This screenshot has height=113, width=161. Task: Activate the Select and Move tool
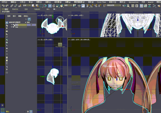pos(50,6)
